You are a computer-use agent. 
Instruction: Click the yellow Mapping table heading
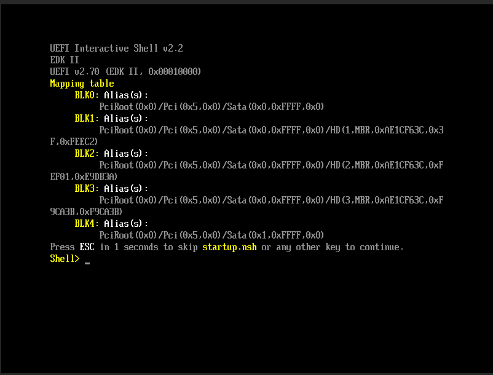[82, 84]
